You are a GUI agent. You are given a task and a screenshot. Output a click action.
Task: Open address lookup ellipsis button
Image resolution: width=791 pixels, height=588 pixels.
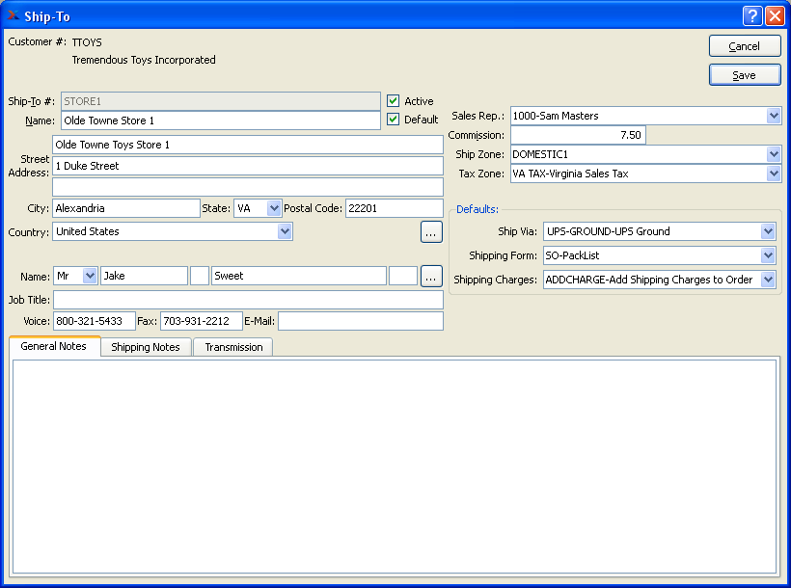click(431, 232)
